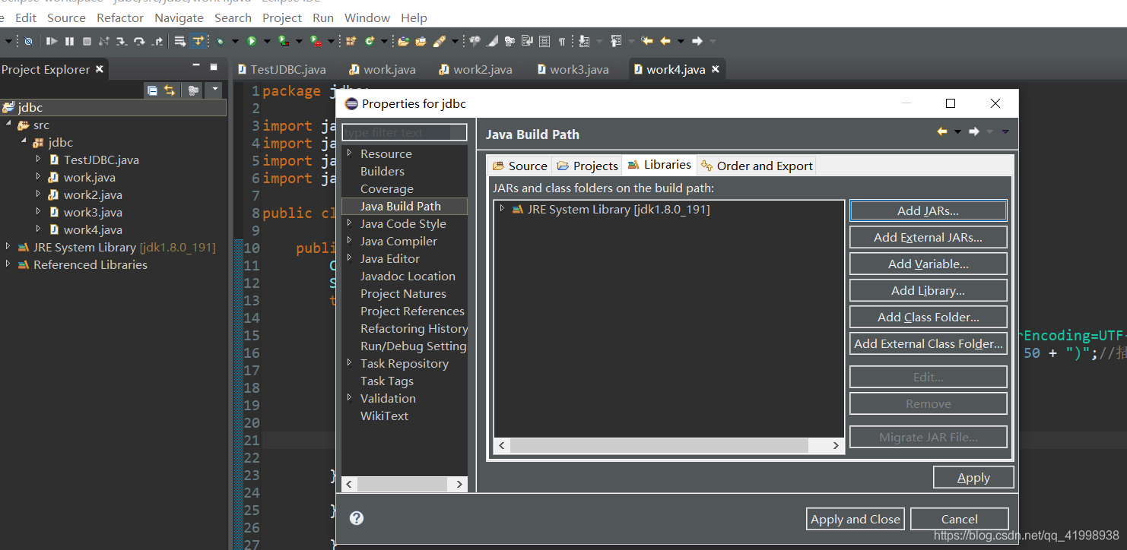
Task: Click the Step Into toolbar icon
Action: [x=122, y=41]
